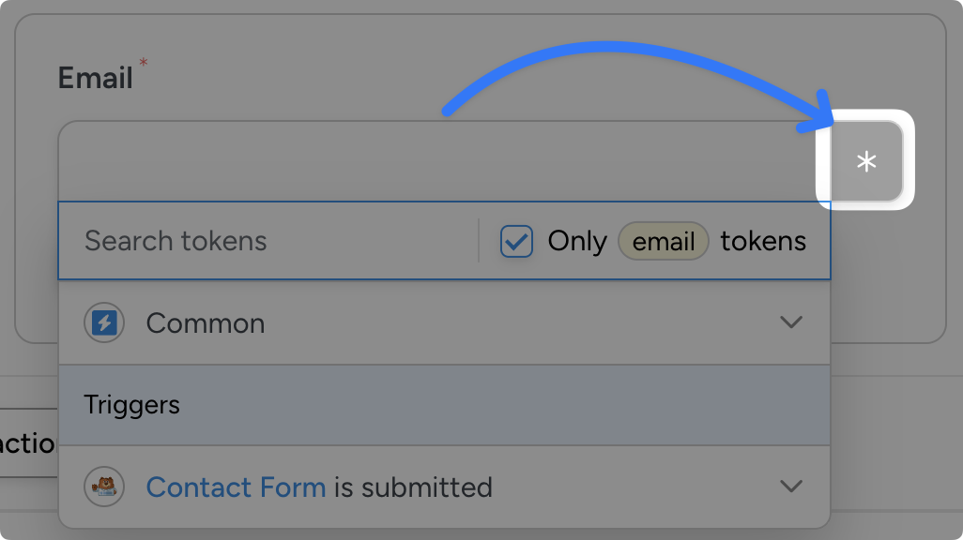Select the Triggers section header
The height and width of the screenshot is (540, 963).
point(131,405)
